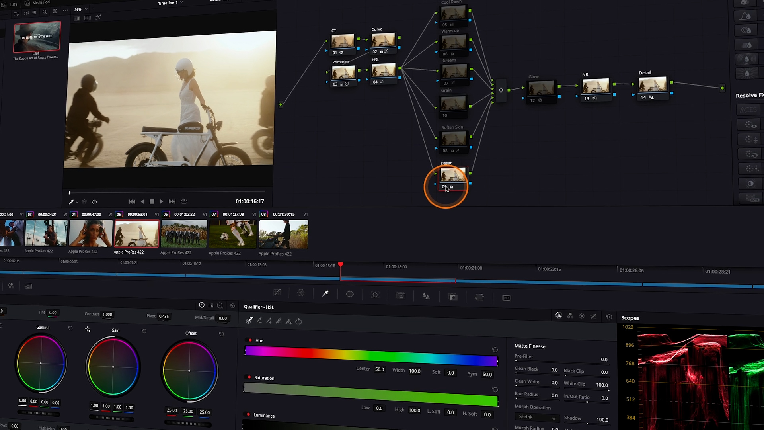Play the viewer clip forward

tap(162, 202)
